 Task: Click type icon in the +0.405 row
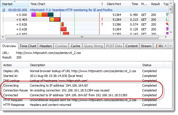[x=167, y=20]
